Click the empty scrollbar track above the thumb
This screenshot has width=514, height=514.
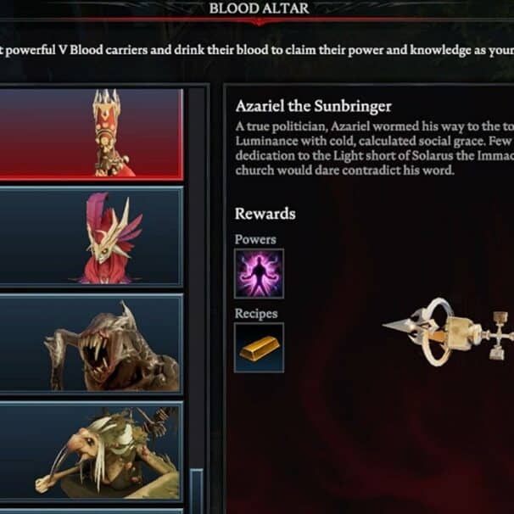[x=197, y=279]
